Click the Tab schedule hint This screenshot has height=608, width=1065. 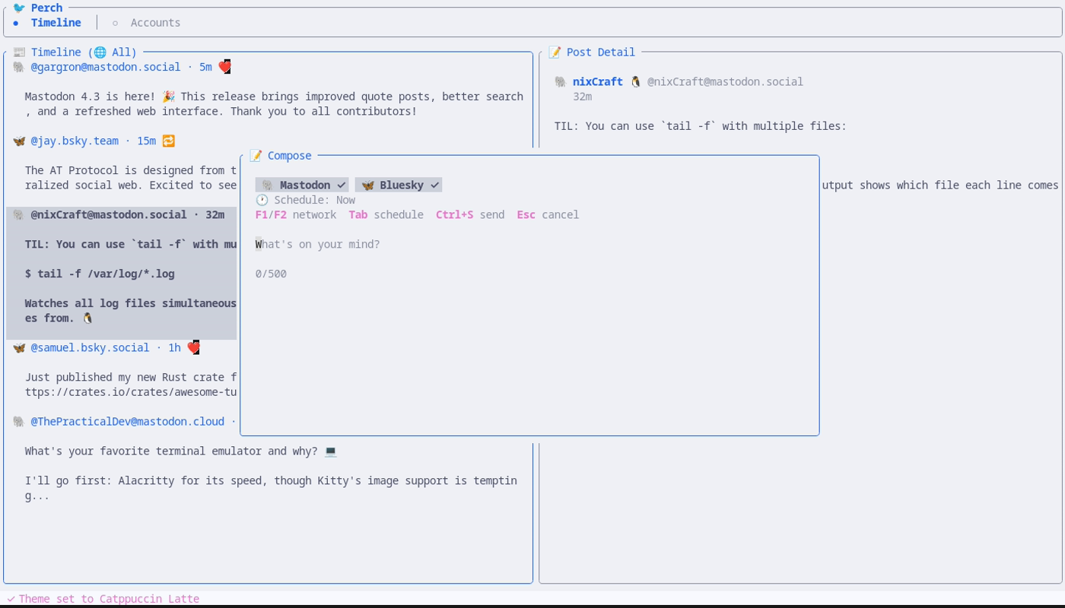click(x=386, y=215)
